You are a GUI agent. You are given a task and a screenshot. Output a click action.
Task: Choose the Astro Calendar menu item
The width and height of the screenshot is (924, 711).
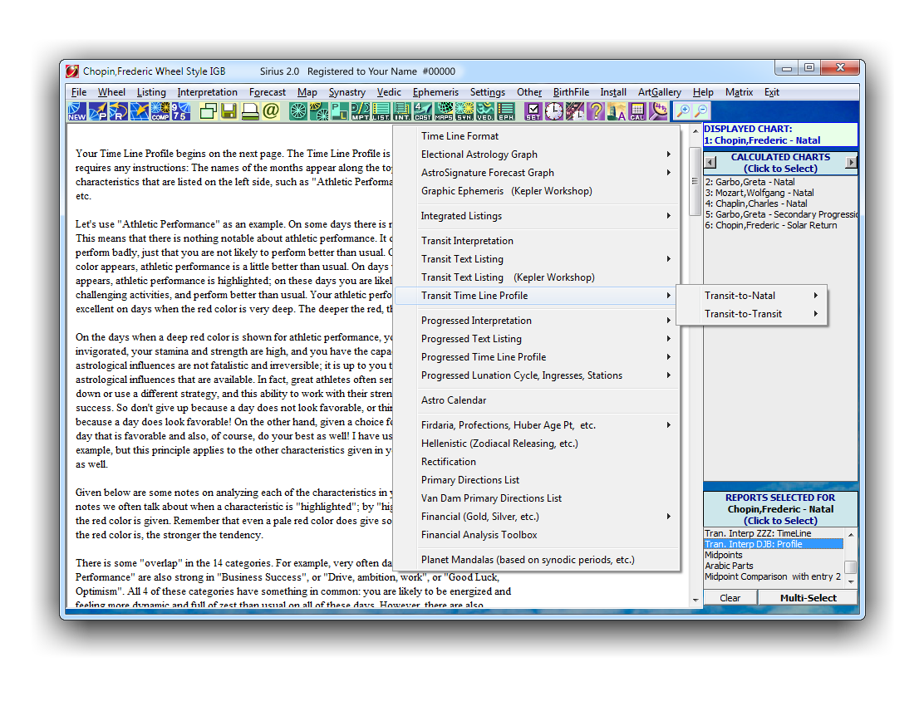point(536,400)
